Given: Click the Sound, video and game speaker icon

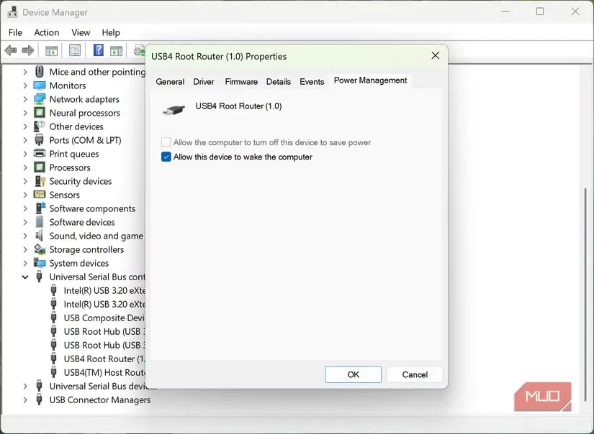Looking at the screenshot, I should [x=40, y=236].
